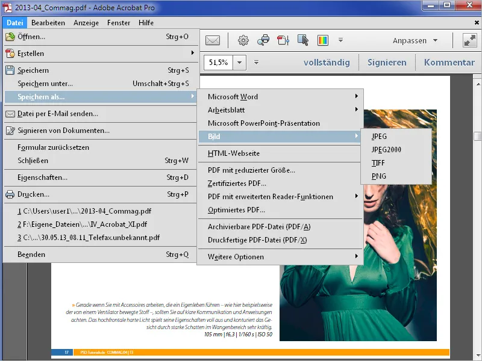The image size is (482, 361).
Task: Open the Fenster menu
Action: coord(119,23)
